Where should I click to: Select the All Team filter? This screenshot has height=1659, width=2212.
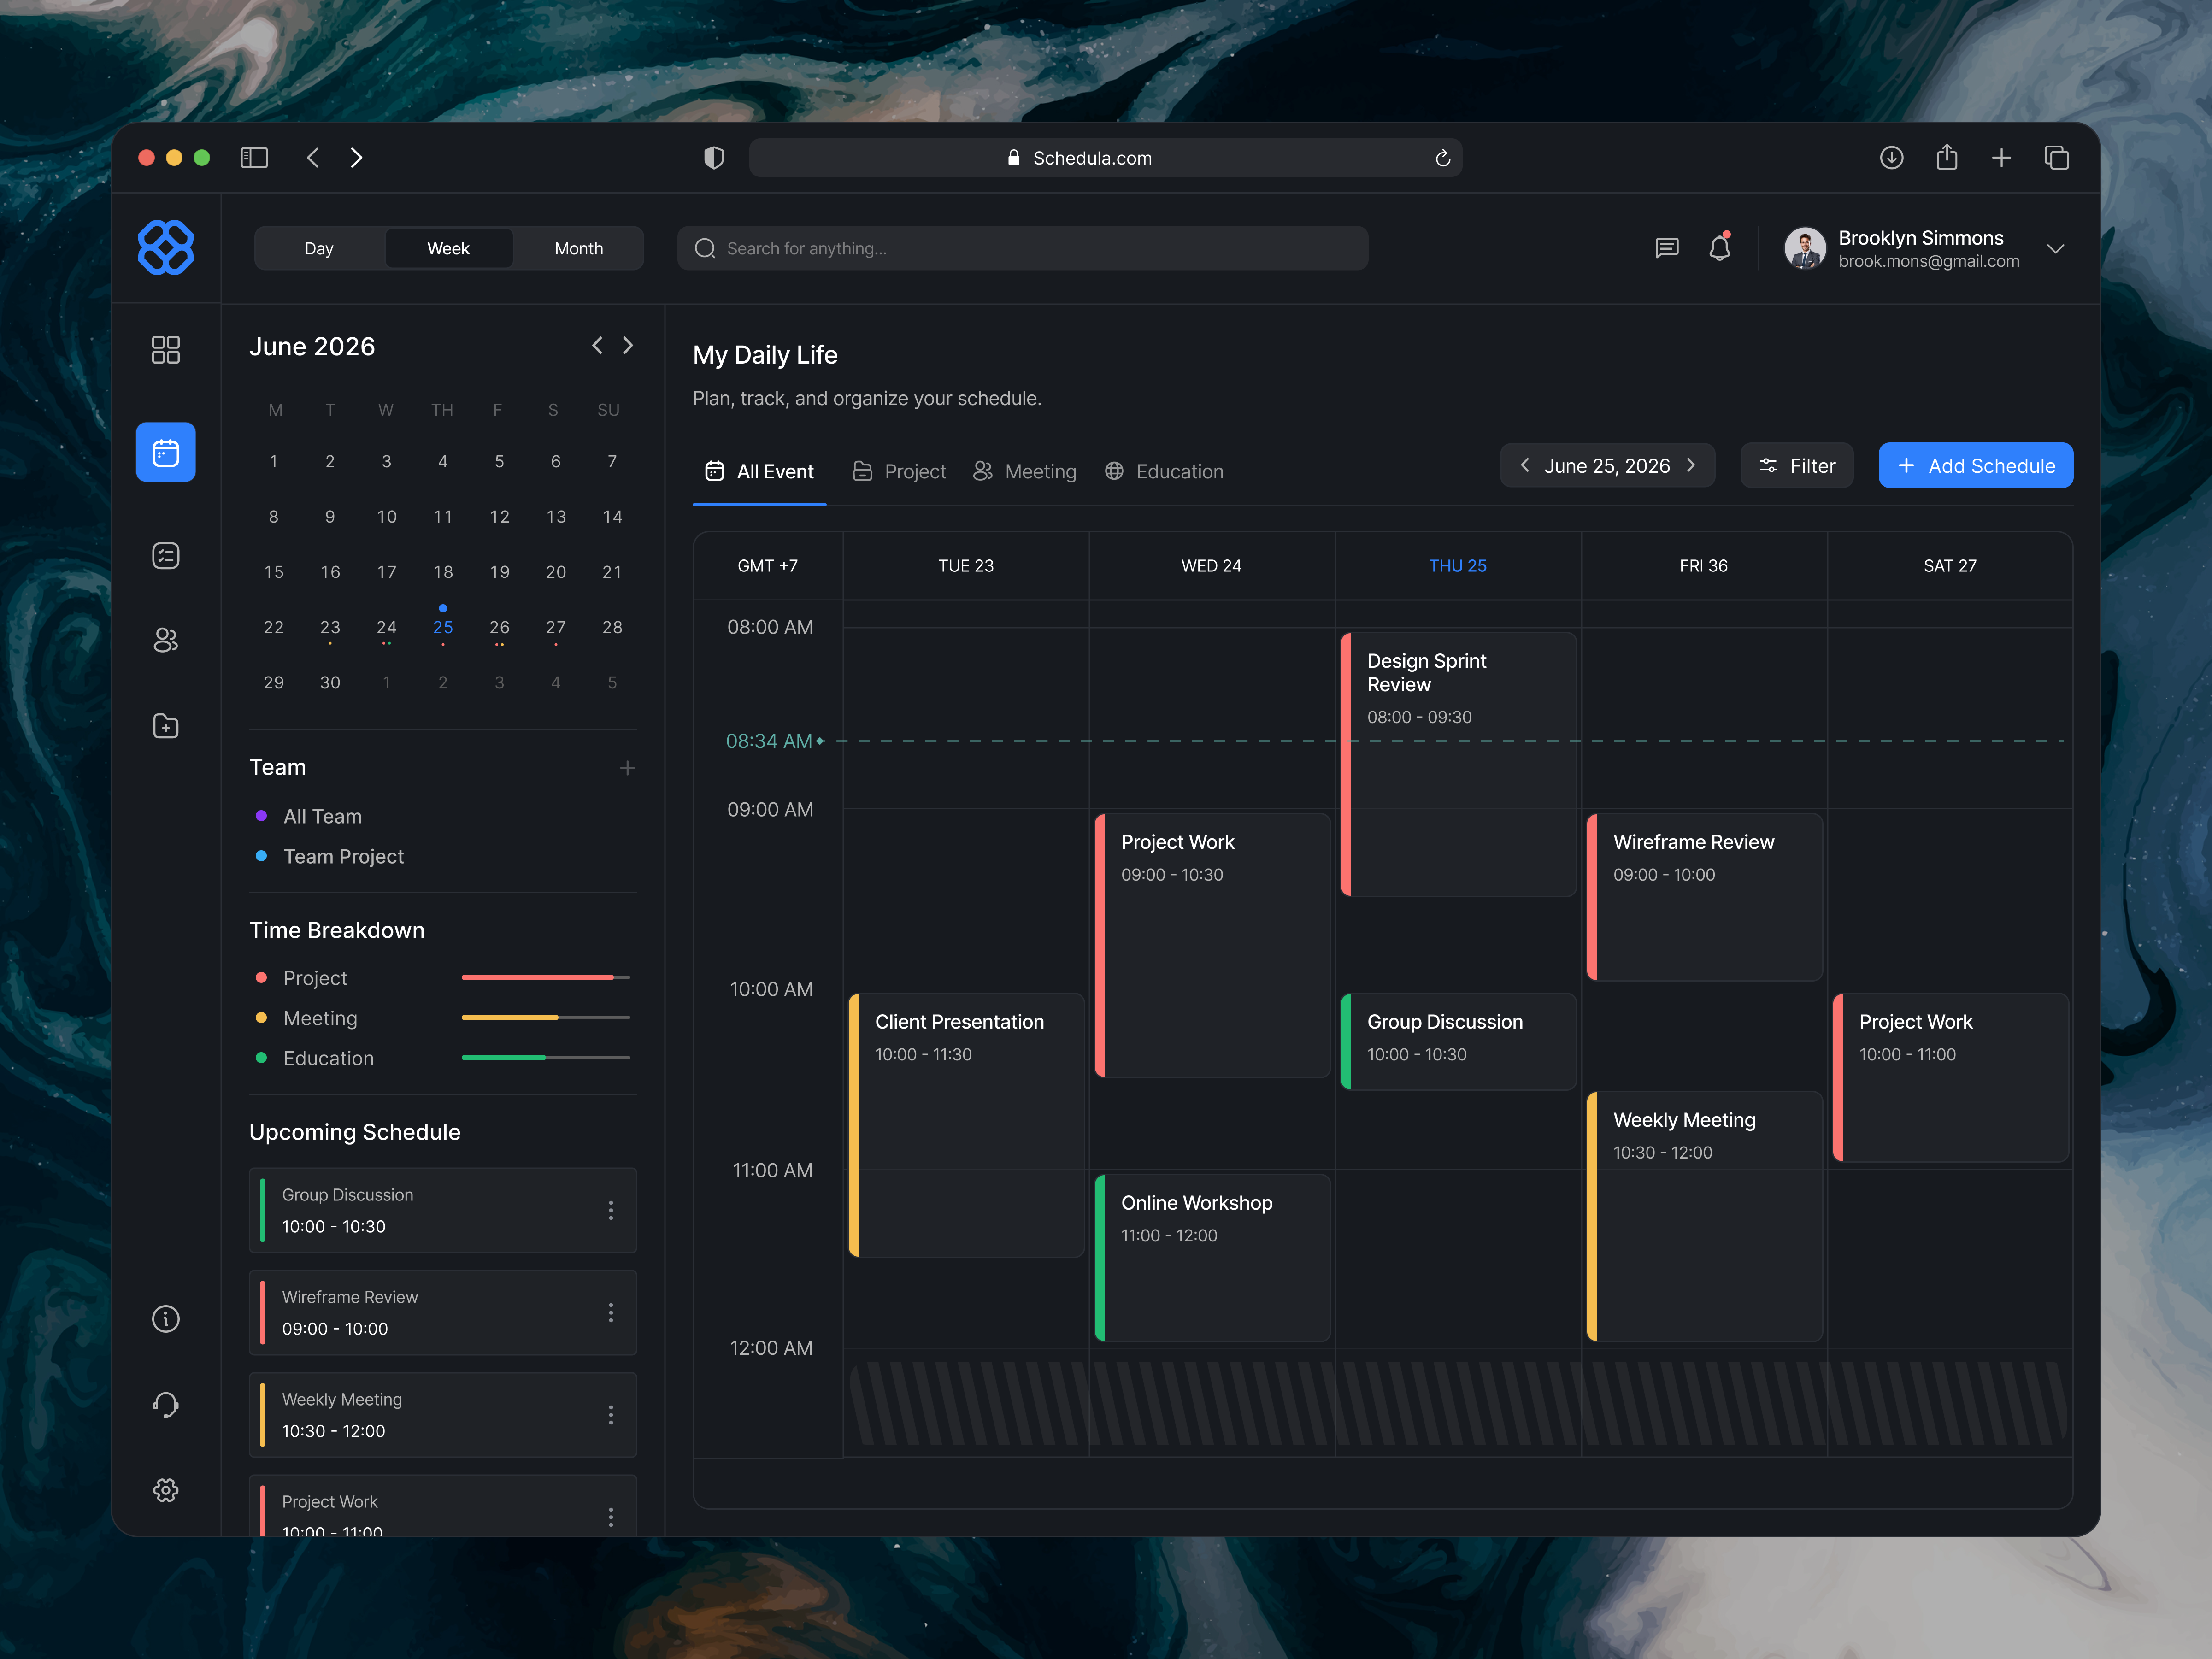pos(322,816)
